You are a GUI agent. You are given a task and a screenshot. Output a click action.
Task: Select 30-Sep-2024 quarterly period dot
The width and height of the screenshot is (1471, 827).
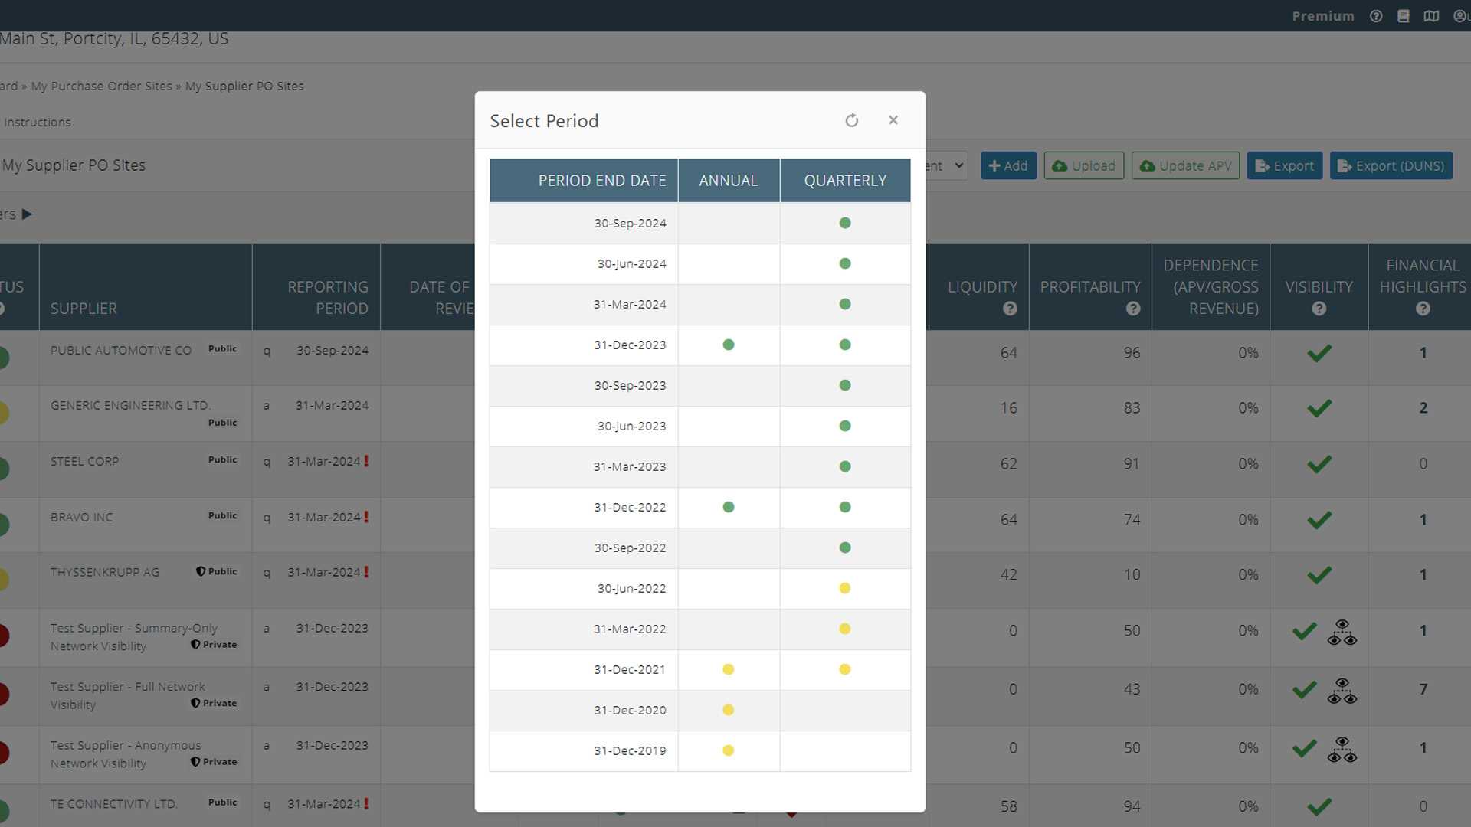845,223
